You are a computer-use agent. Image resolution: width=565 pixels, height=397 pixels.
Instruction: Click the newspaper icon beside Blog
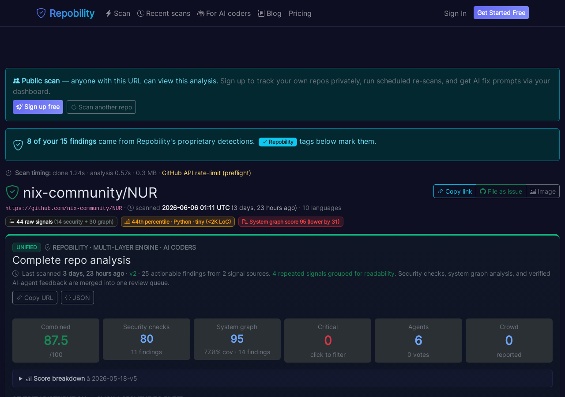pyautogui.click(x=261, y=13)
